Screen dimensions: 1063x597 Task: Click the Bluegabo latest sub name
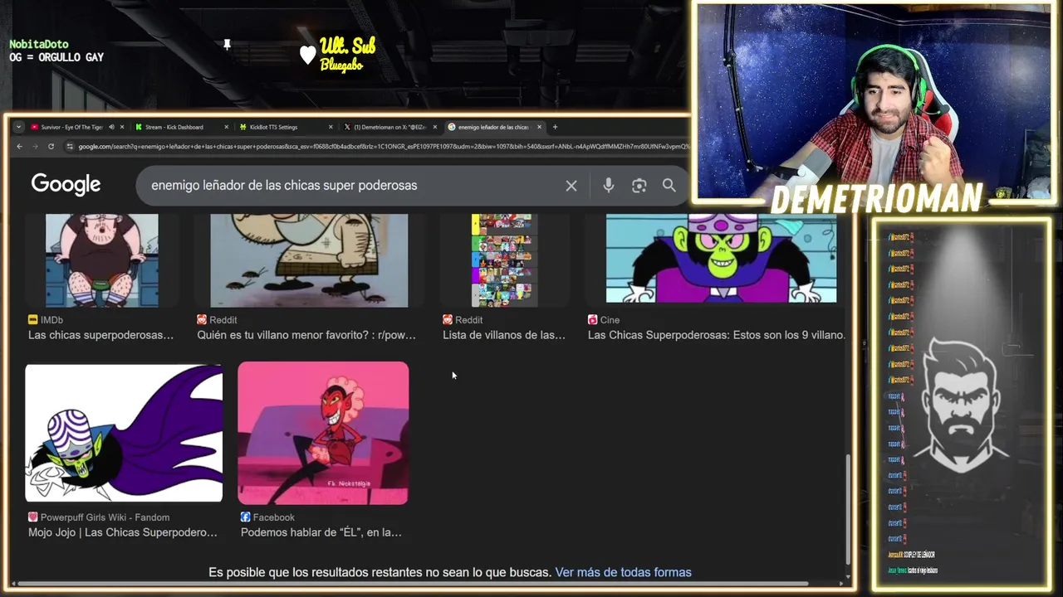coord(341,65)
